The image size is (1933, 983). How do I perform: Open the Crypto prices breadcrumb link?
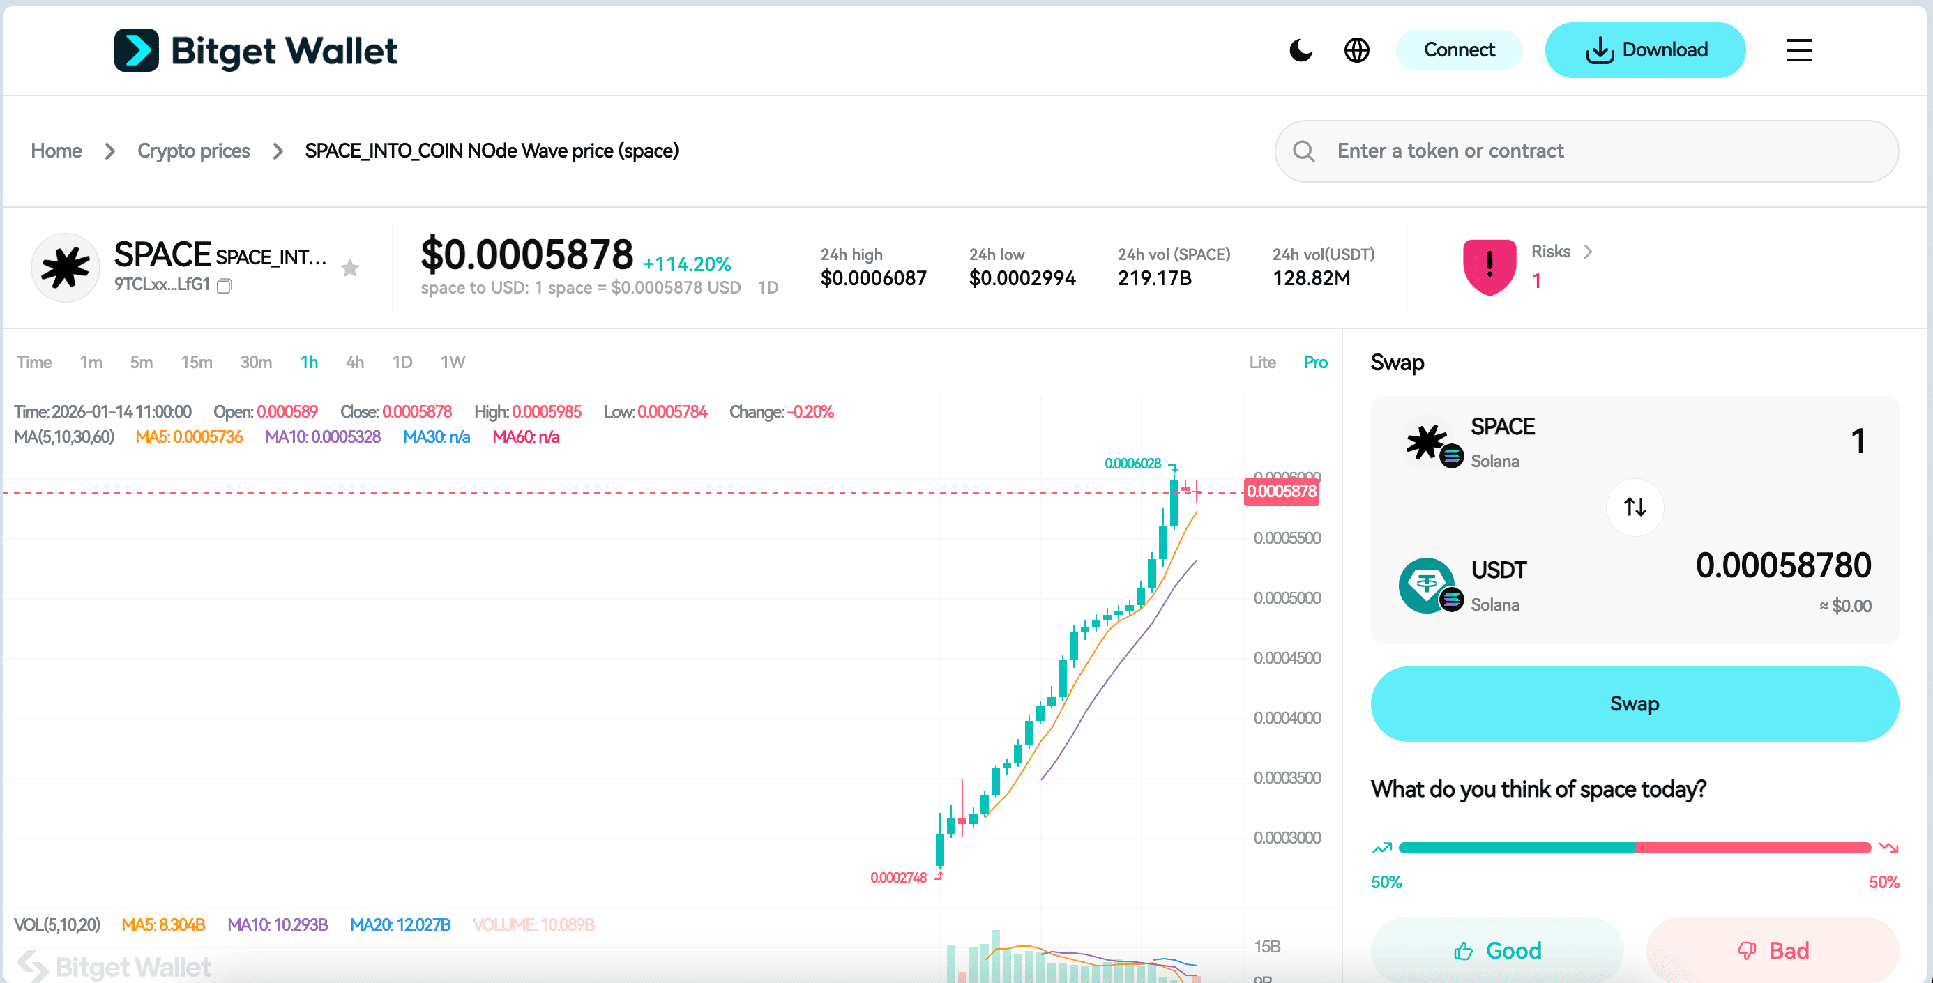click(x=193, y=151)
